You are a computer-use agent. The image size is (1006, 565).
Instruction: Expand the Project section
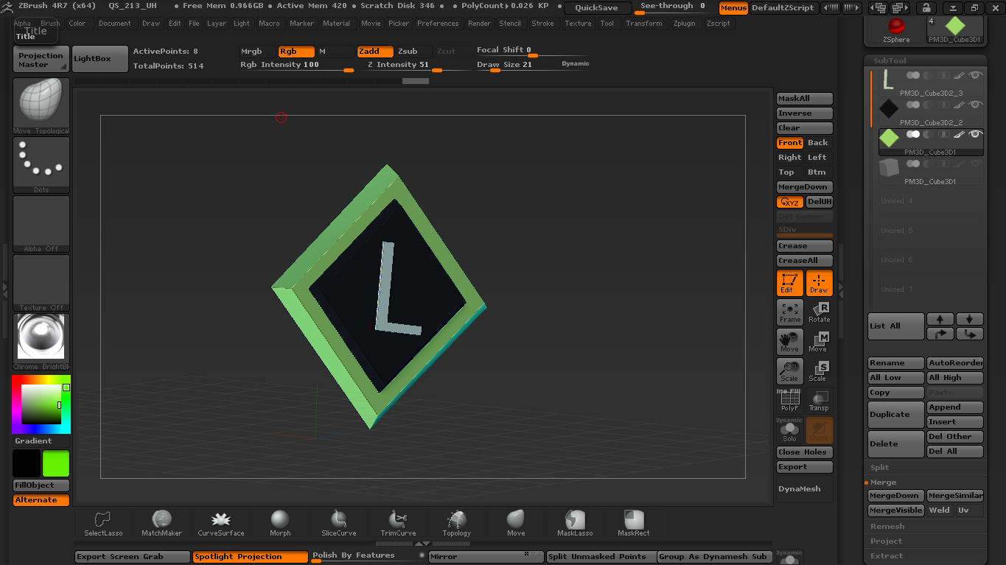[x=886, y=541]
